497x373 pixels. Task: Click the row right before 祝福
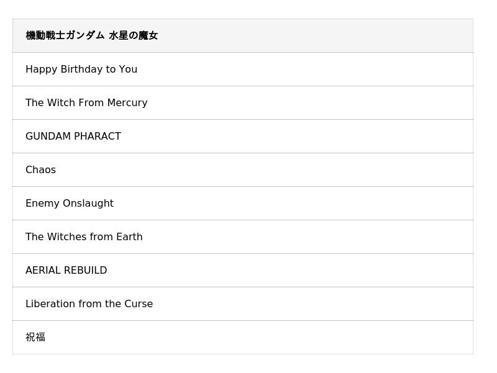[89, 304]
